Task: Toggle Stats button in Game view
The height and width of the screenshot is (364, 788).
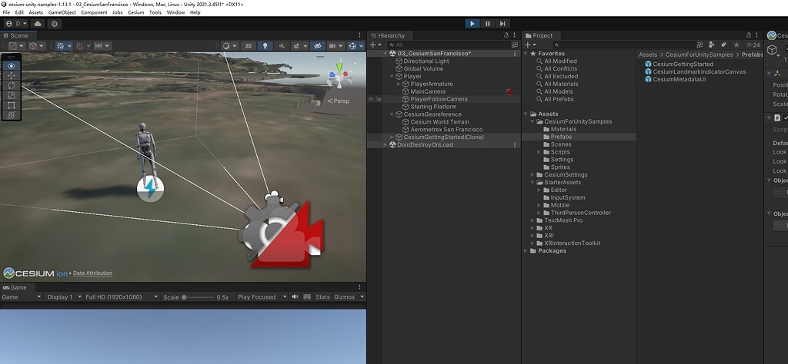Action: (x=322, y=297)
